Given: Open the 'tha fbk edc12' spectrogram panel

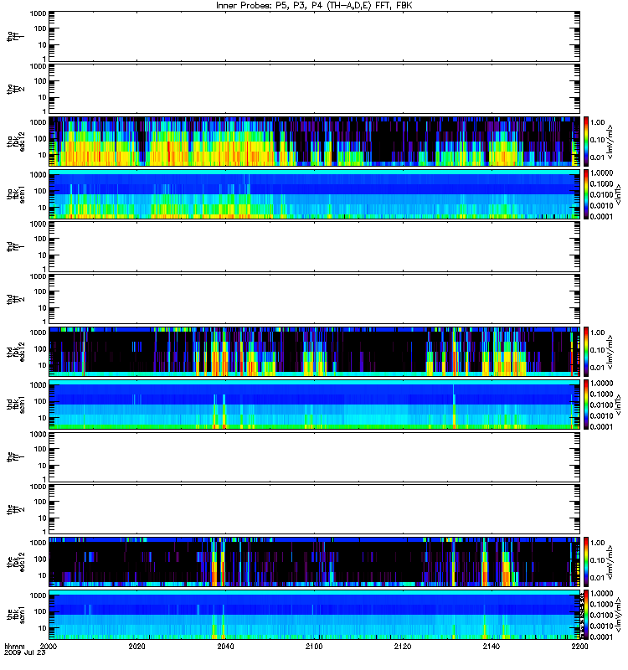Looking at the screenshot, I should [x=314, y=142].
